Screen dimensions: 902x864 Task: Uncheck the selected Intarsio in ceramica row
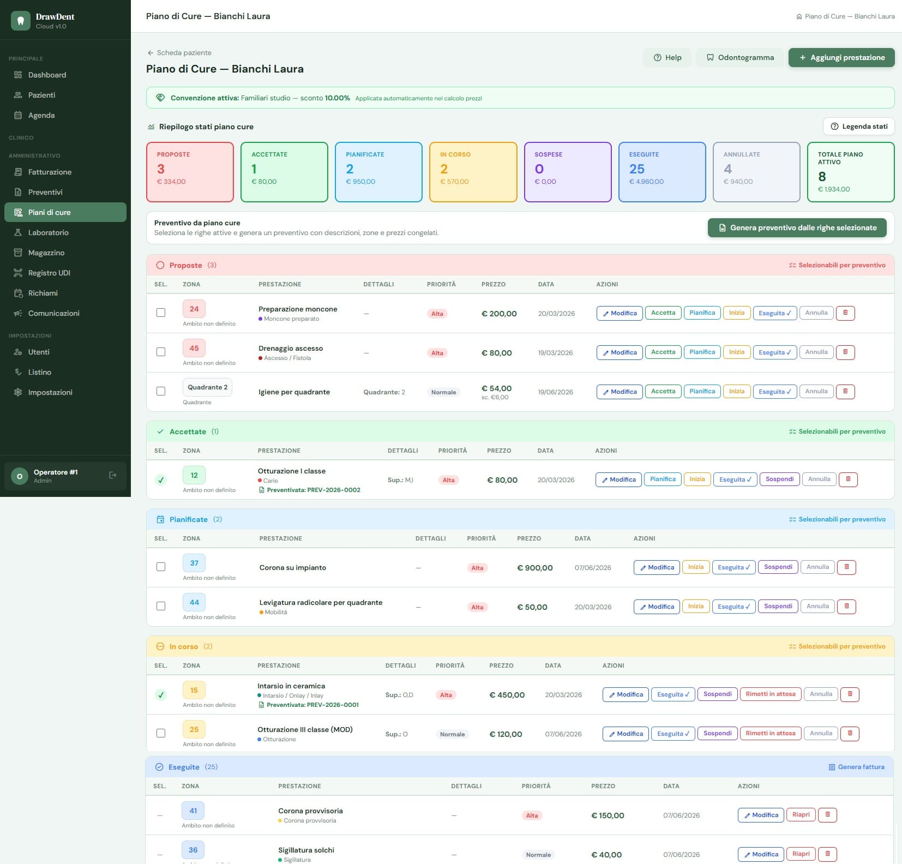point(160,695)
